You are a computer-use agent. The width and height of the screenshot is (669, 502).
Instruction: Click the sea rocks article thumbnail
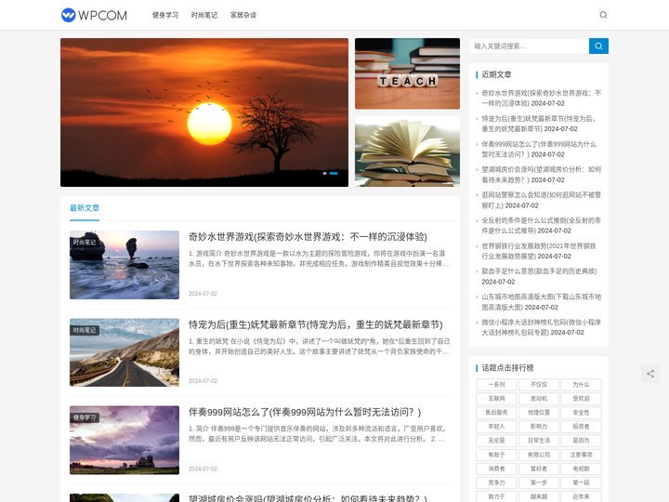tap(125, 265)
